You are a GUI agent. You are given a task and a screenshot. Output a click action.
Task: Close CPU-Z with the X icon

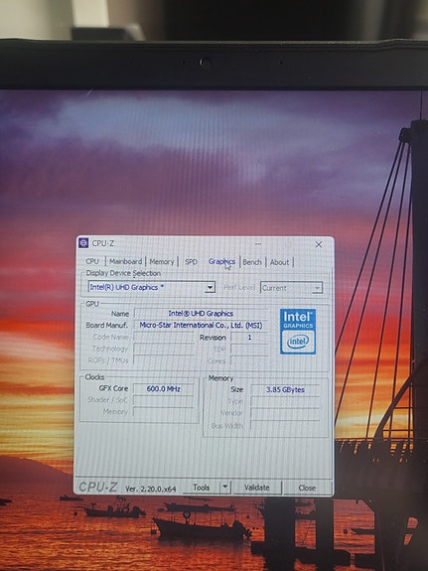pyautogui.click(x=319, y=244)
